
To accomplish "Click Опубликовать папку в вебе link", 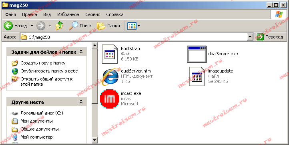I will (49, 71).
